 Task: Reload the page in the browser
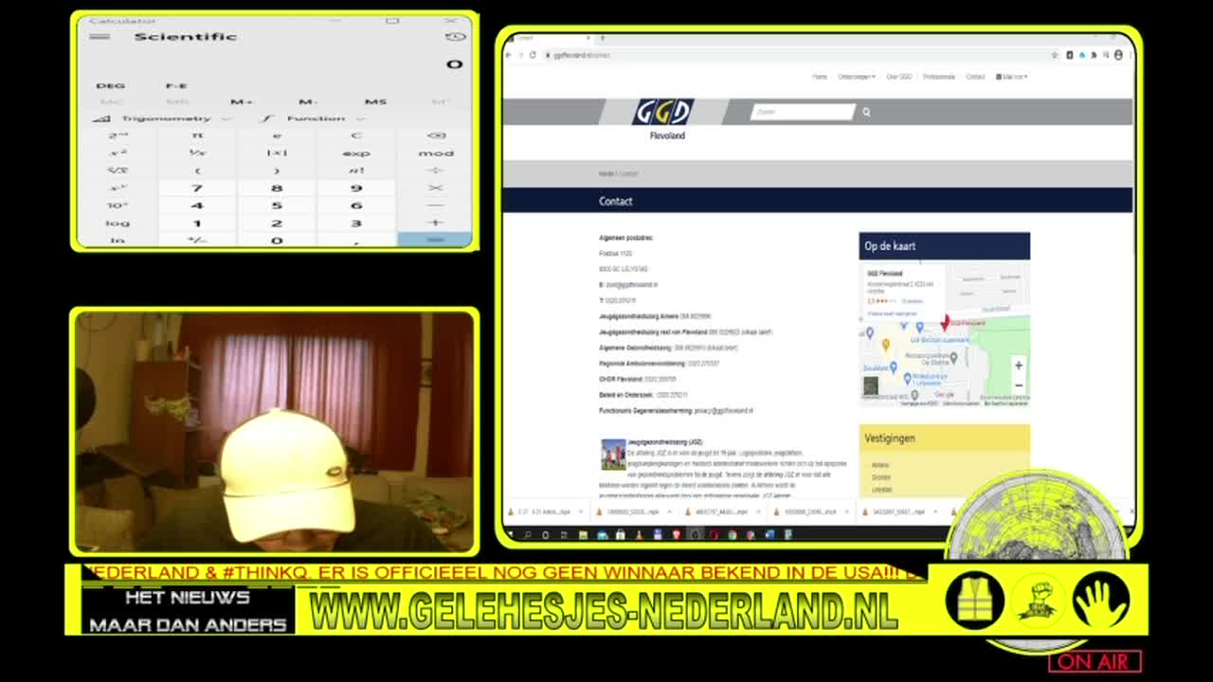pyautogui.click(x=533, y=55)
